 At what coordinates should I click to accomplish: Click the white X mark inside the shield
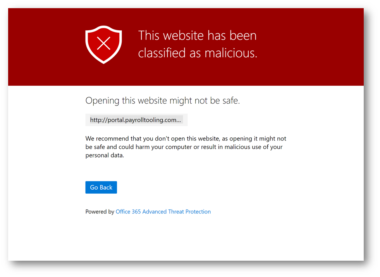click(x=104, y=43)
